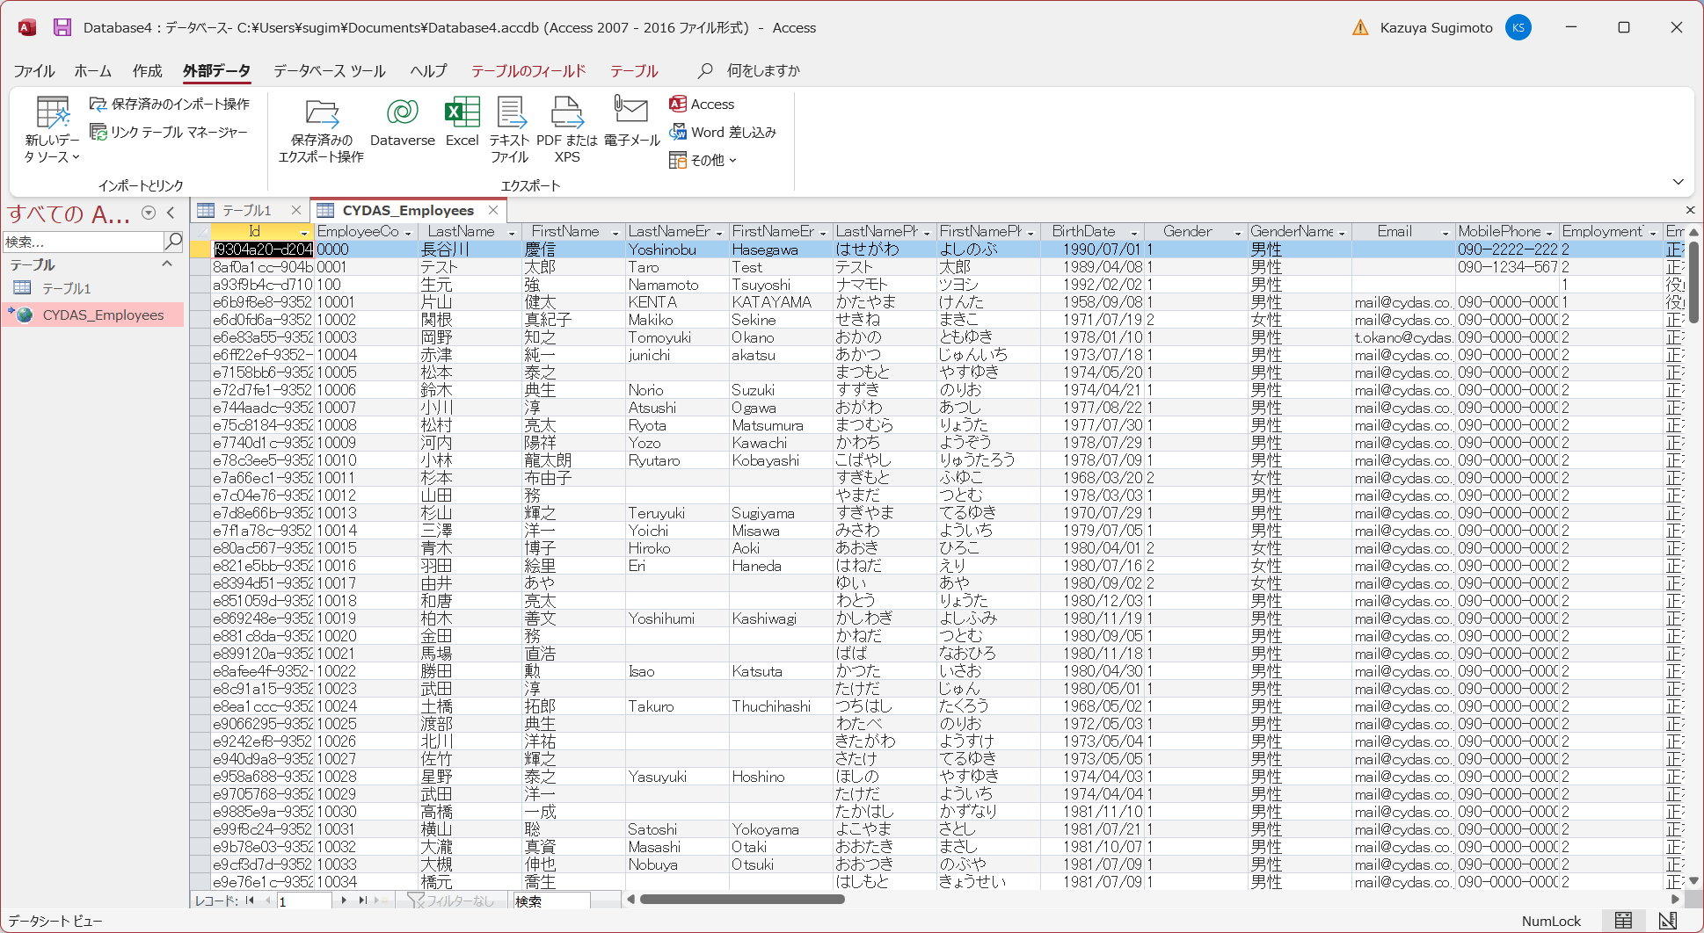
Task: Switch to the 作成 ribbon tab
Action: tap(147, 71)
